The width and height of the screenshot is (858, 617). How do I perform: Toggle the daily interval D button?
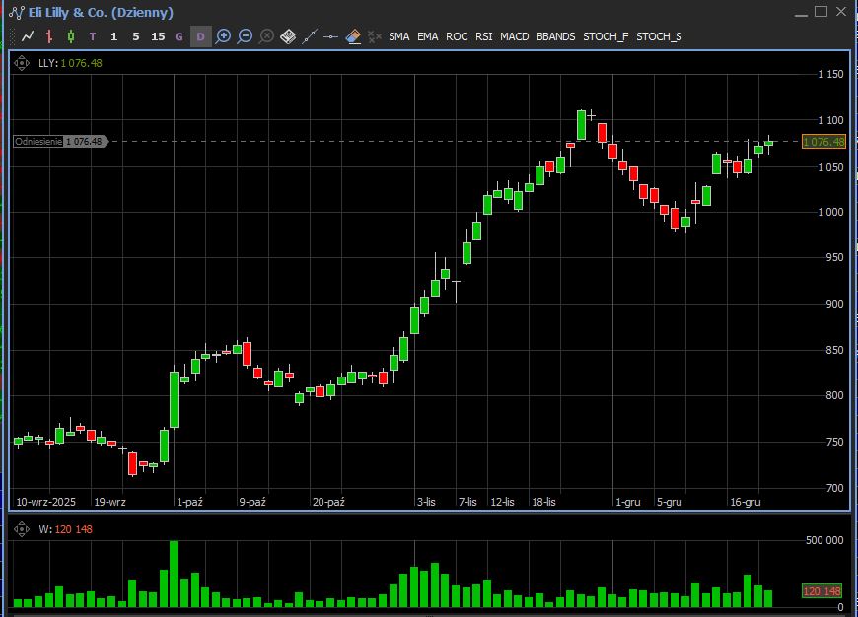200,36
